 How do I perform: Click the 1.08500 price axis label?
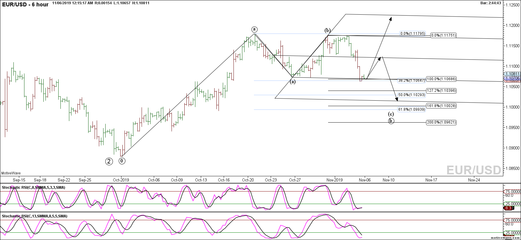(513, 168)
